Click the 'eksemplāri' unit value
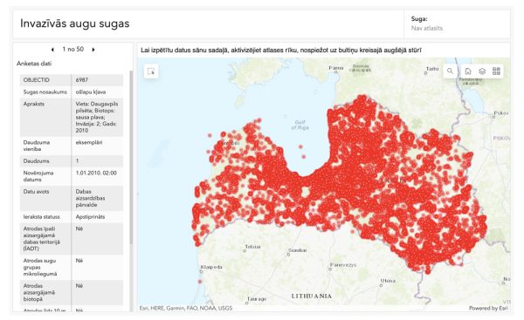This screenshot has width=524, height=320. [x=89, y=142]
